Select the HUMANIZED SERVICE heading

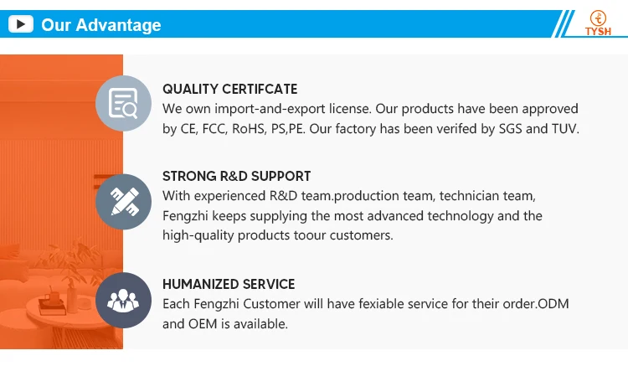pos(229,284)
